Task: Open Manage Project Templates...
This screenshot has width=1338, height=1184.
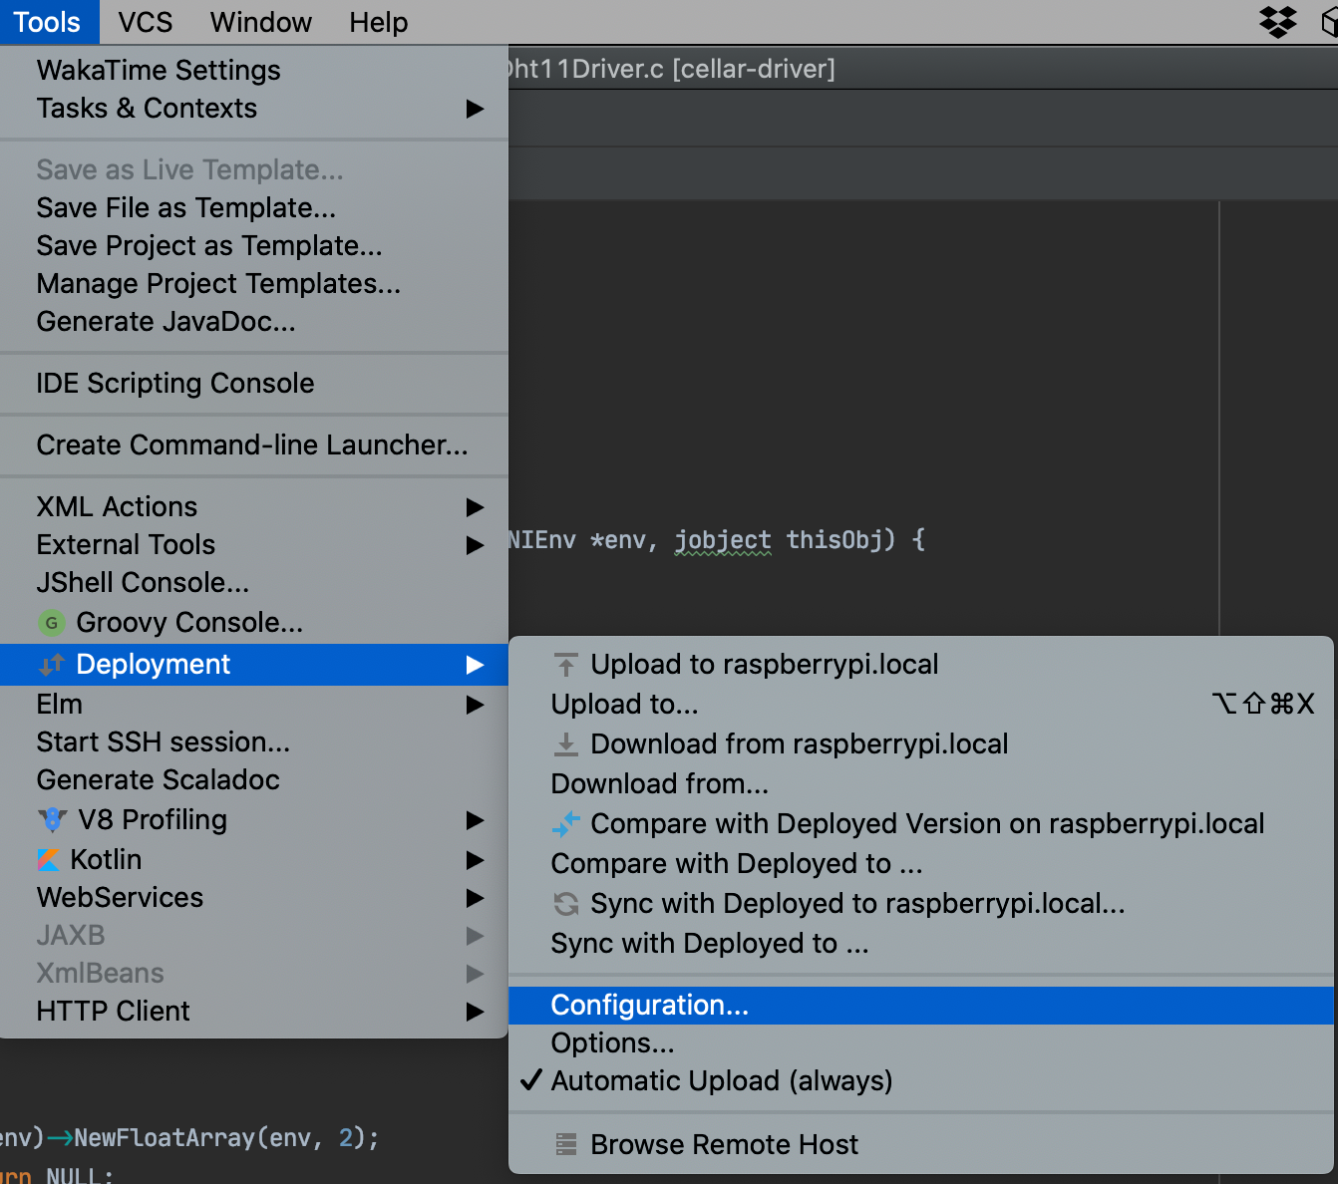Action: (x=254, y=284)
